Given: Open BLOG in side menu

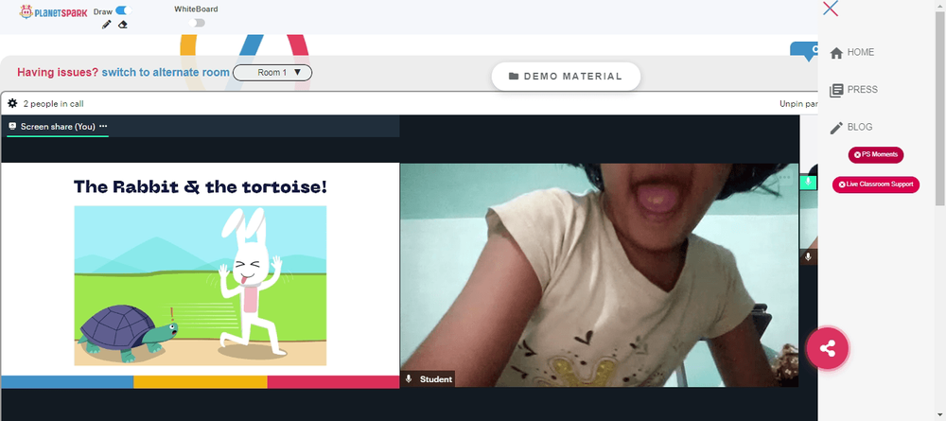Looking at the screenshot, I should tap(851, 128).
